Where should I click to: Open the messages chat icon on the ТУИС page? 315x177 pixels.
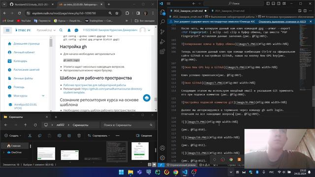[76, 30]
